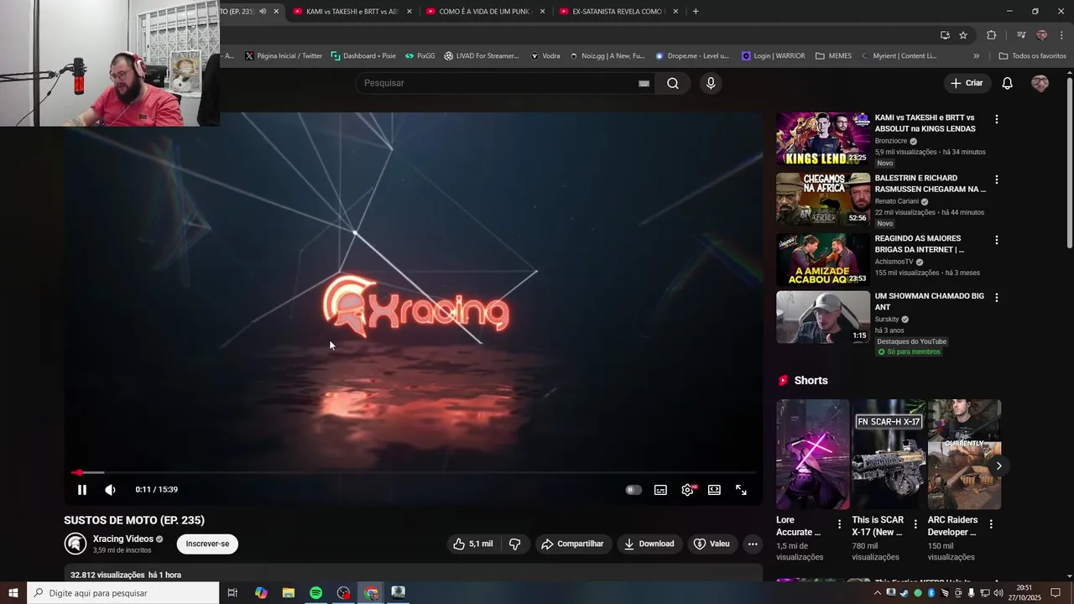Pause the video with the pause button
This screenshot has width=1074, height=604.
pos(82,490)
